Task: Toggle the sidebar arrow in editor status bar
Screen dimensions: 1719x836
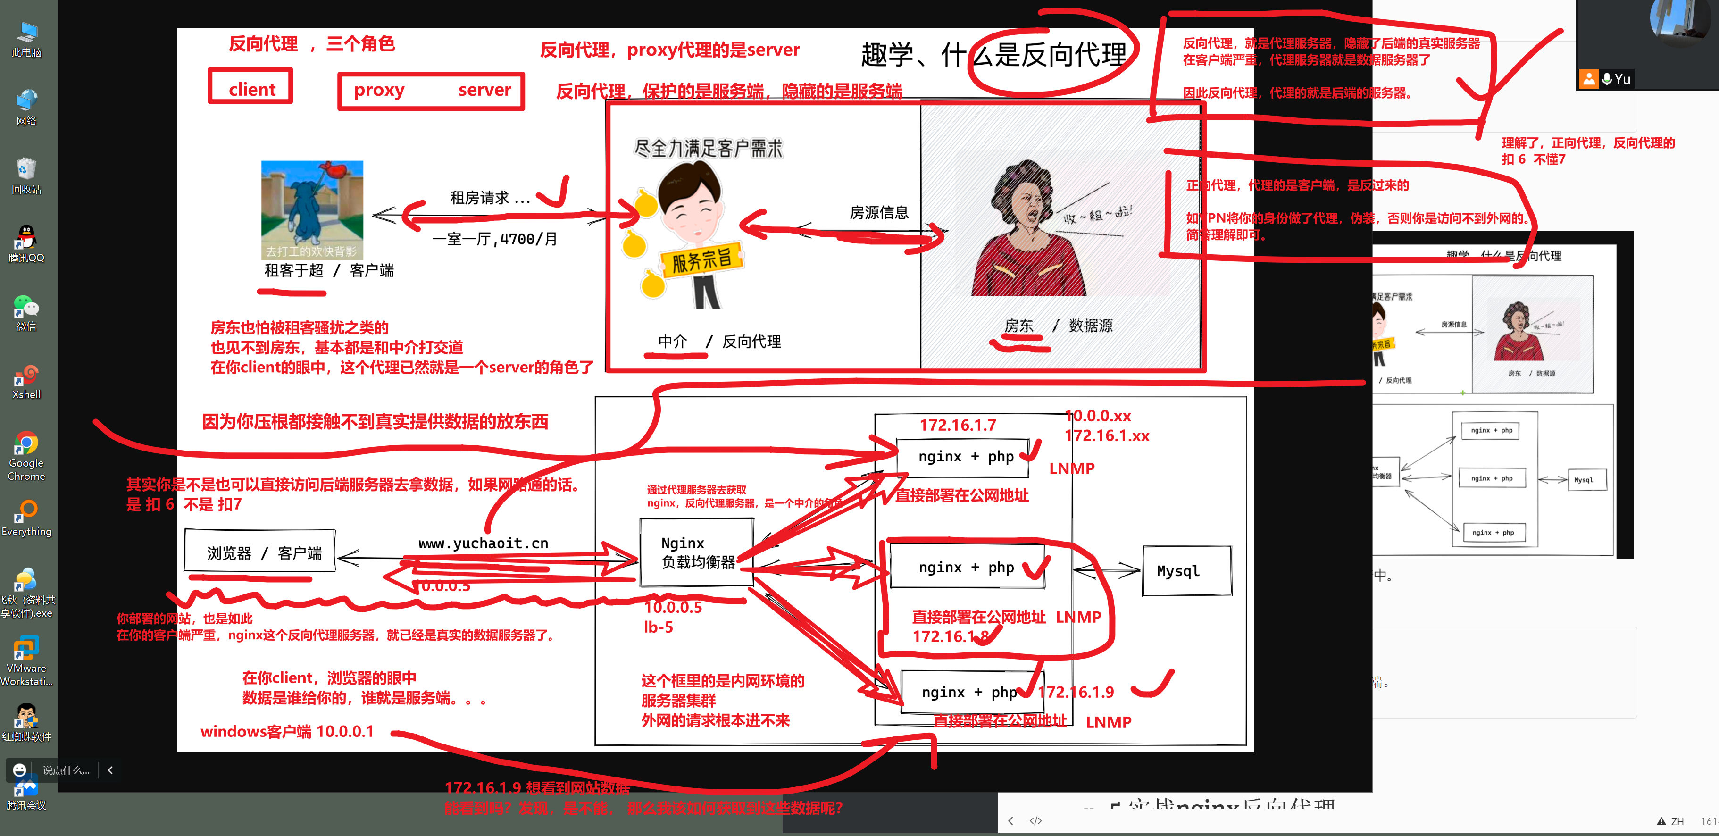Action: 1010,820
